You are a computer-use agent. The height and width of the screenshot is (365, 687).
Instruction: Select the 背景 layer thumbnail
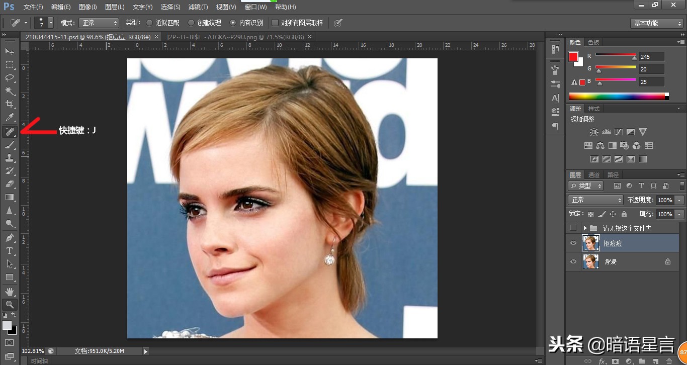click(590, 261)
